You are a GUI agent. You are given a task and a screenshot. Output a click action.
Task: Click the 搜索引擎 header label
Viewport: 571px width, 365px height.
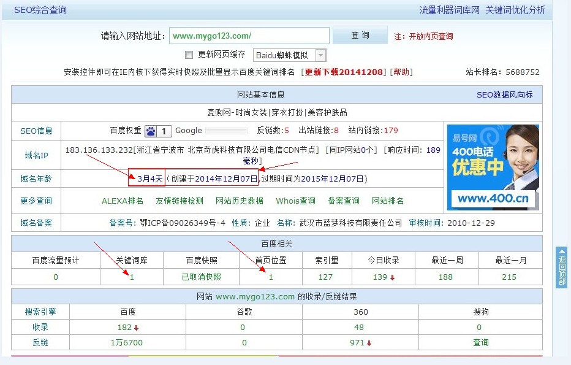pyautogui.click(x=40, y=312)
